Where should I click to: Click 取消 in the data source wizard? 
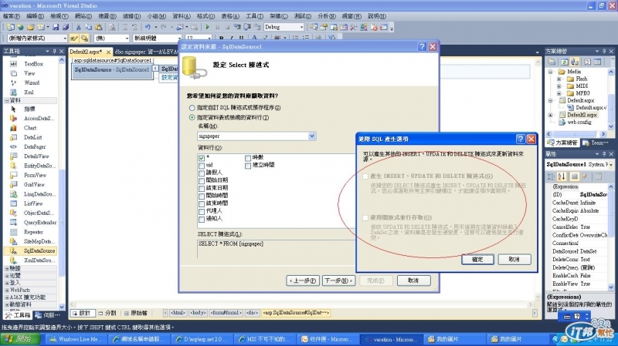413,280
